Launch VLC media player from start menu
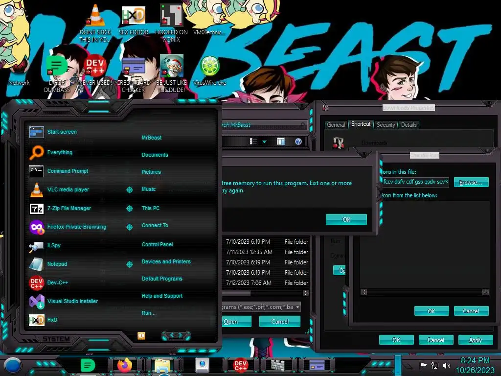This screenshot has height=376, width=501. (59, 189)
